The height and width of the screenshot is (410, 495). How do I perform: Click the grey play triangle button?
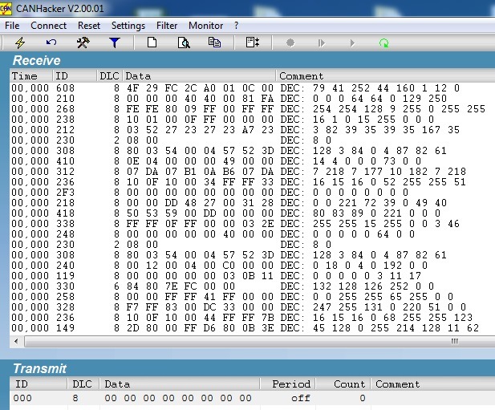click(x=352, y=43)
